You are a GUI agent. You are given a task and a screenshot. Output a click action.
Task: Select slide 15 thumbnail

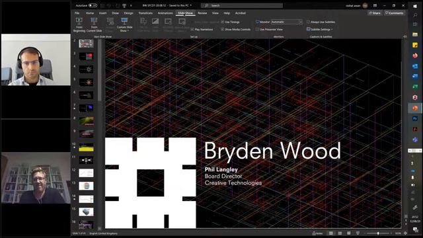click(x=86, y=212)
